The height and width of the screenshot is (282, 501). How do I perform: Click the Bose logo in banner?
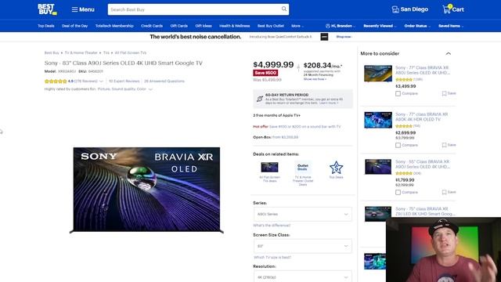[324, 37]
